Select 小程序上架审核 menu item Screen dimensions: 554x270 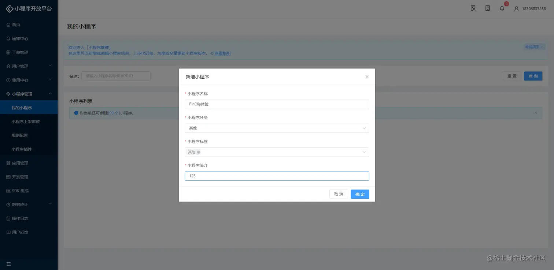[x=29, y=121]
